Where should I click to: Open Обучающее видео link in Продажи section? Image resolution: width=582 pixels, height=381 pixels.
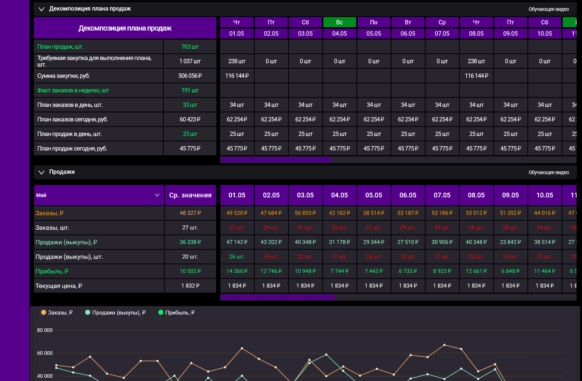[x=549, y=172]
